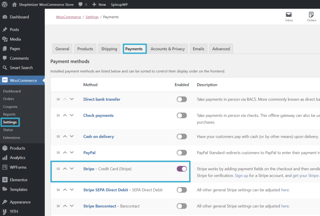Open the Orders icon in header
Viewport: 320px width, 216px height.
click(x=311, y=15)
